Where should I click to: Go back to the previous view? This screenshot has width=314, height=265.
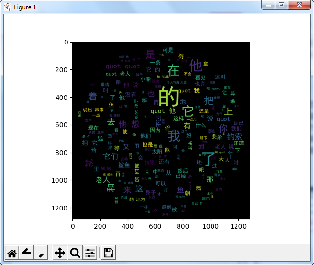click(x=26, y=253)
